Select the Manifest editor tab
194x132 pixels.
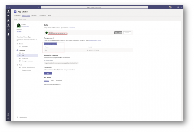click(26, 15)
